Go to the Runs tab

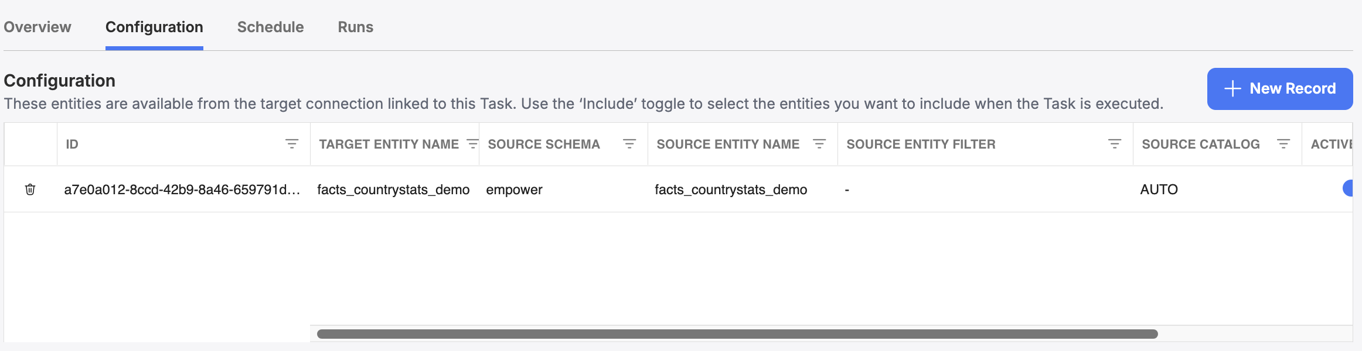[355, 27]
